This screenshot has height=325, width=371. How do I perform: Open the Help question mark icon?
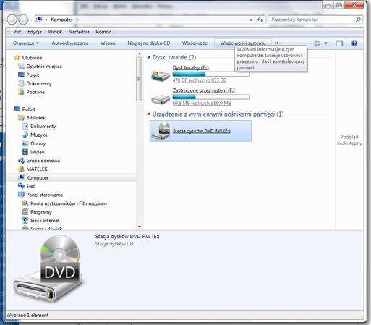tap(354, 43)
